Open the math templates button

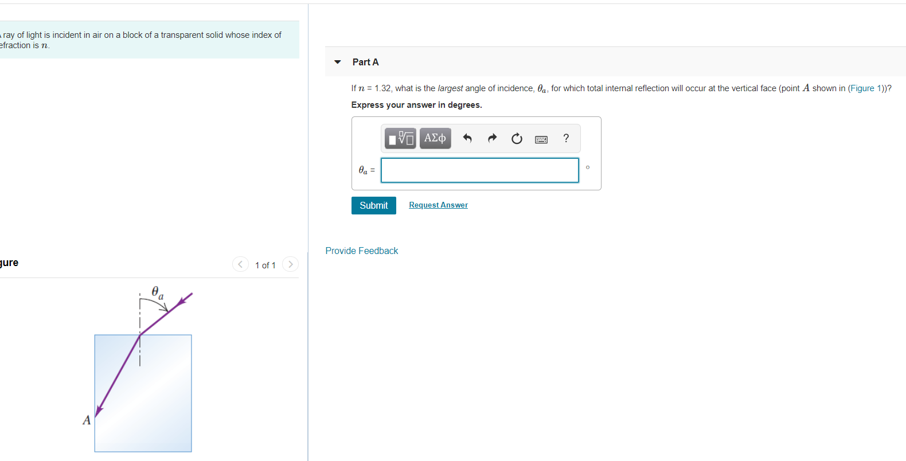click(400, 138)
